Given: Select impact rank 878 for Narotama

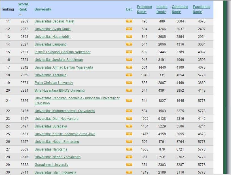Looking at the screenshot, I should (162, 149).
